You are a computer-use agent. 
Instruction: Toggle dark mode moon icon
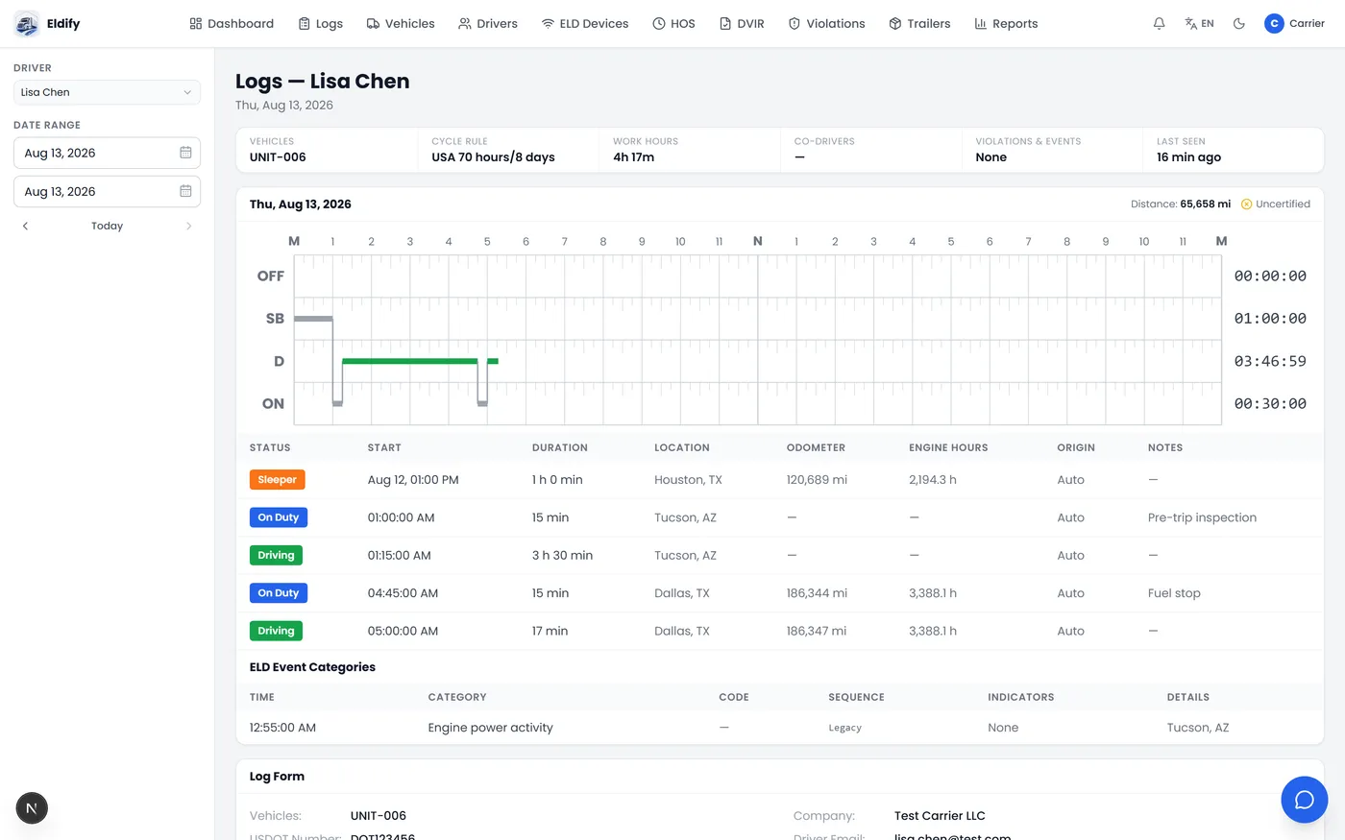pyautogui.click(x=1239, y=23)
